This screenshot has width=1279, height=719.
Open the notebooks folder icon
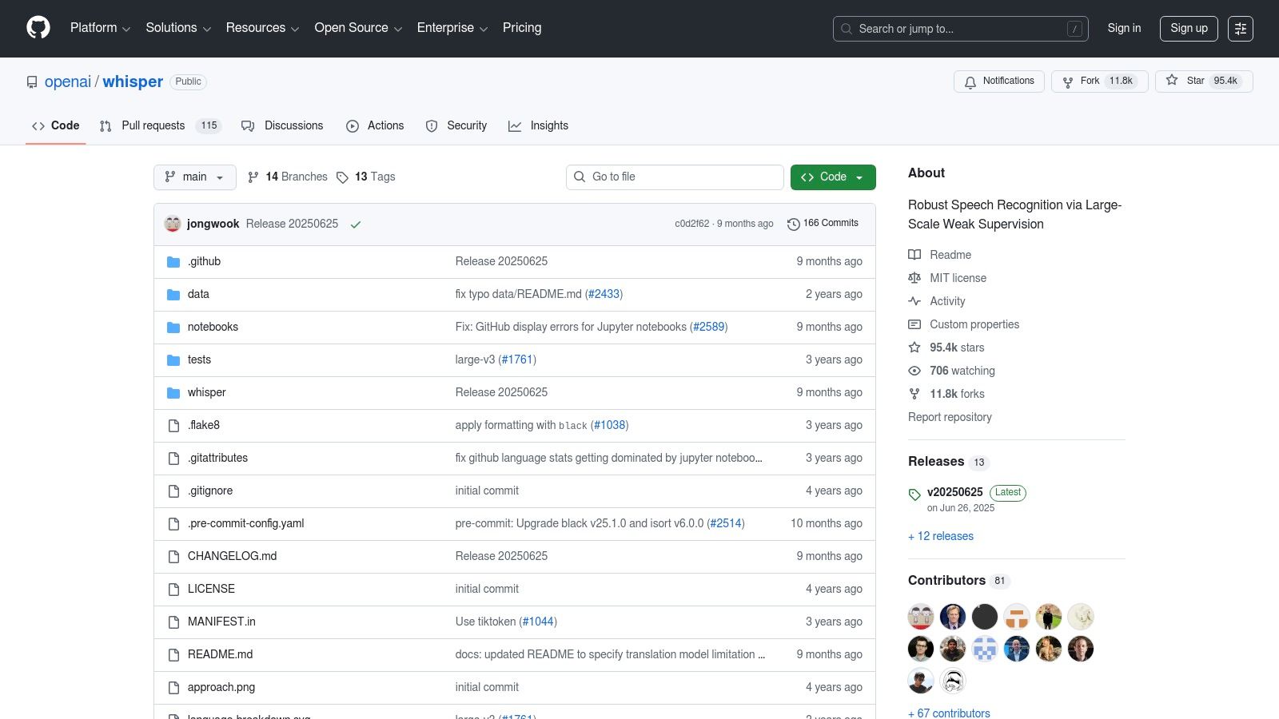point(173,328)
